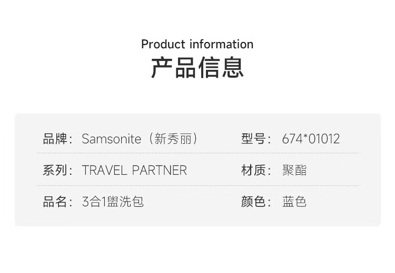
Task: Select the 材质 material label
Action: (x=253, y=170)
